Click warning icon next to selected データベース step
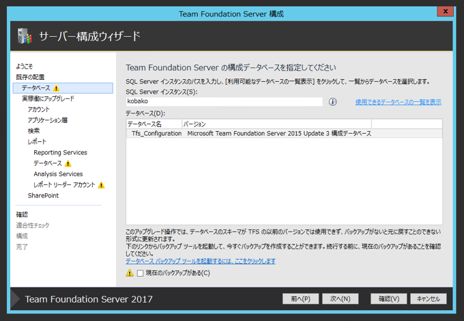464x321 pixels. (57, 88)
